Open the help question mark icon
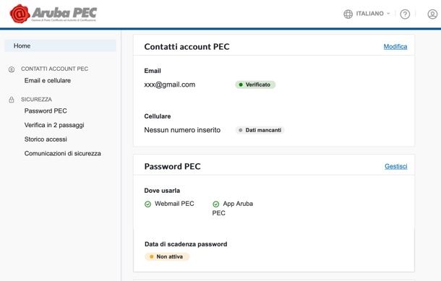The width and height of the screenshot is (441, 281). (x=405, y=14)
